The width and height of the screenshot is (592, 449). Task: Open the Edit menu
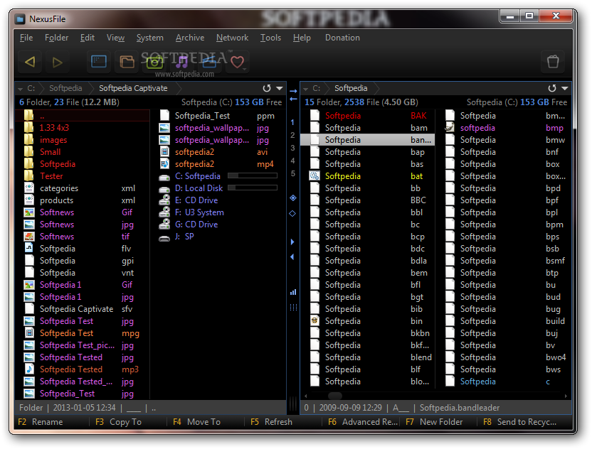pos(88,38)
